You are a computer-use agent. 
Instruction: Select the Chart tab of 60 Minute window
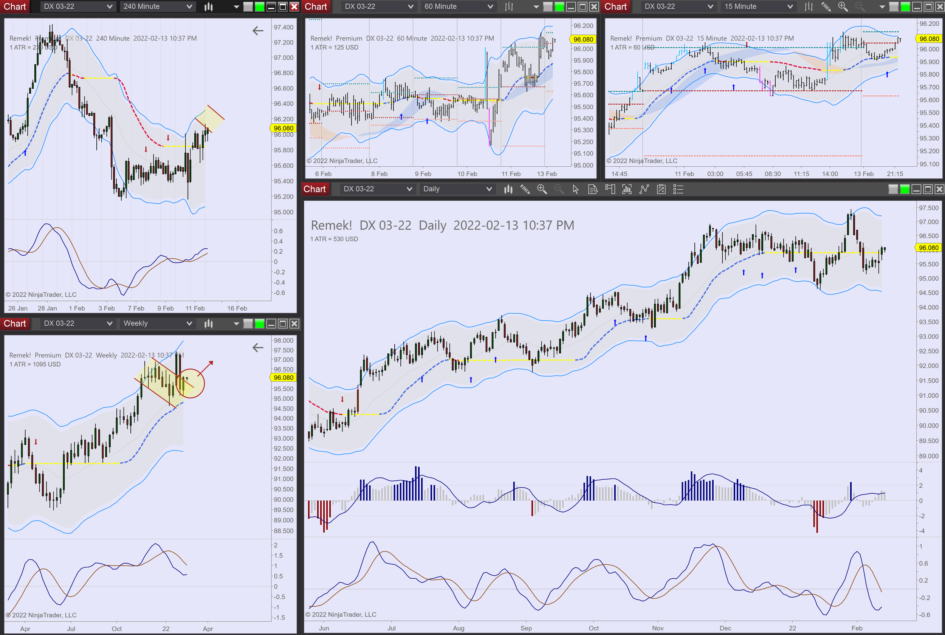316,6
